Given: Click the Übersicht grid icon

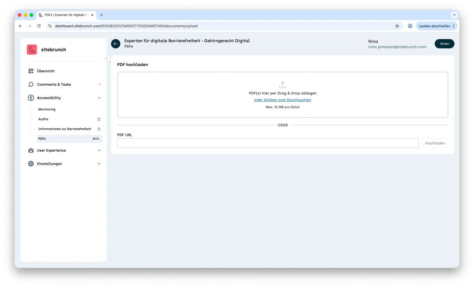Looking at the screenshot, I should click(31, 71).
